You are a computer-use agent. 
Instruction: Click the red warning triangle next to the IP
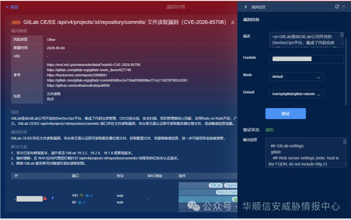pos(45,198)
